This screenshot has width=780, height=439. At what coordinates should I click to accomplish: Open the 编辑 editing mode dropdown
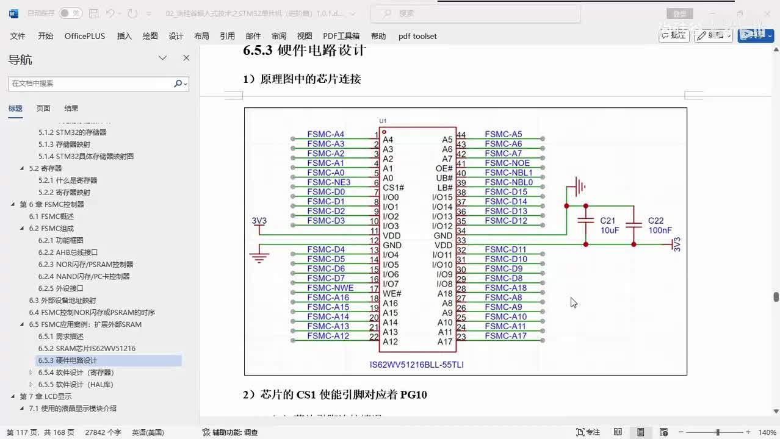coord(713,35)
